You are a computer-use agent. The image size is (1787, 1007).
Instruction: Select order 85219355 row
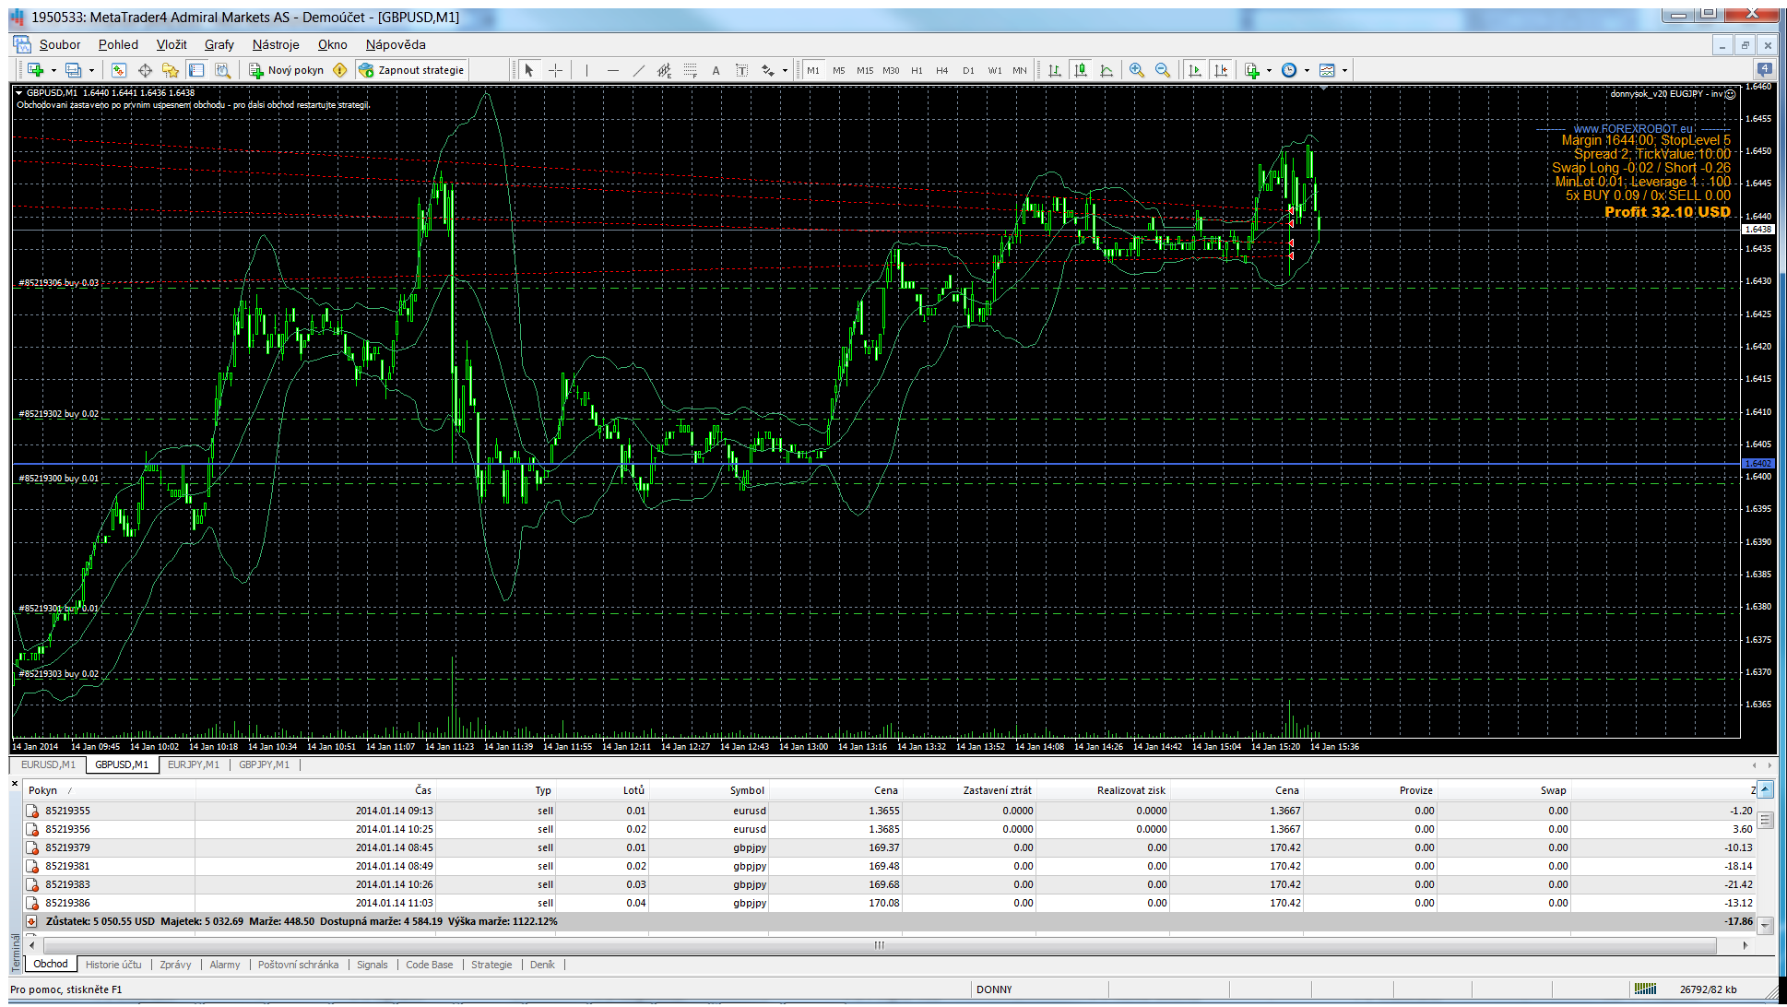890,811
